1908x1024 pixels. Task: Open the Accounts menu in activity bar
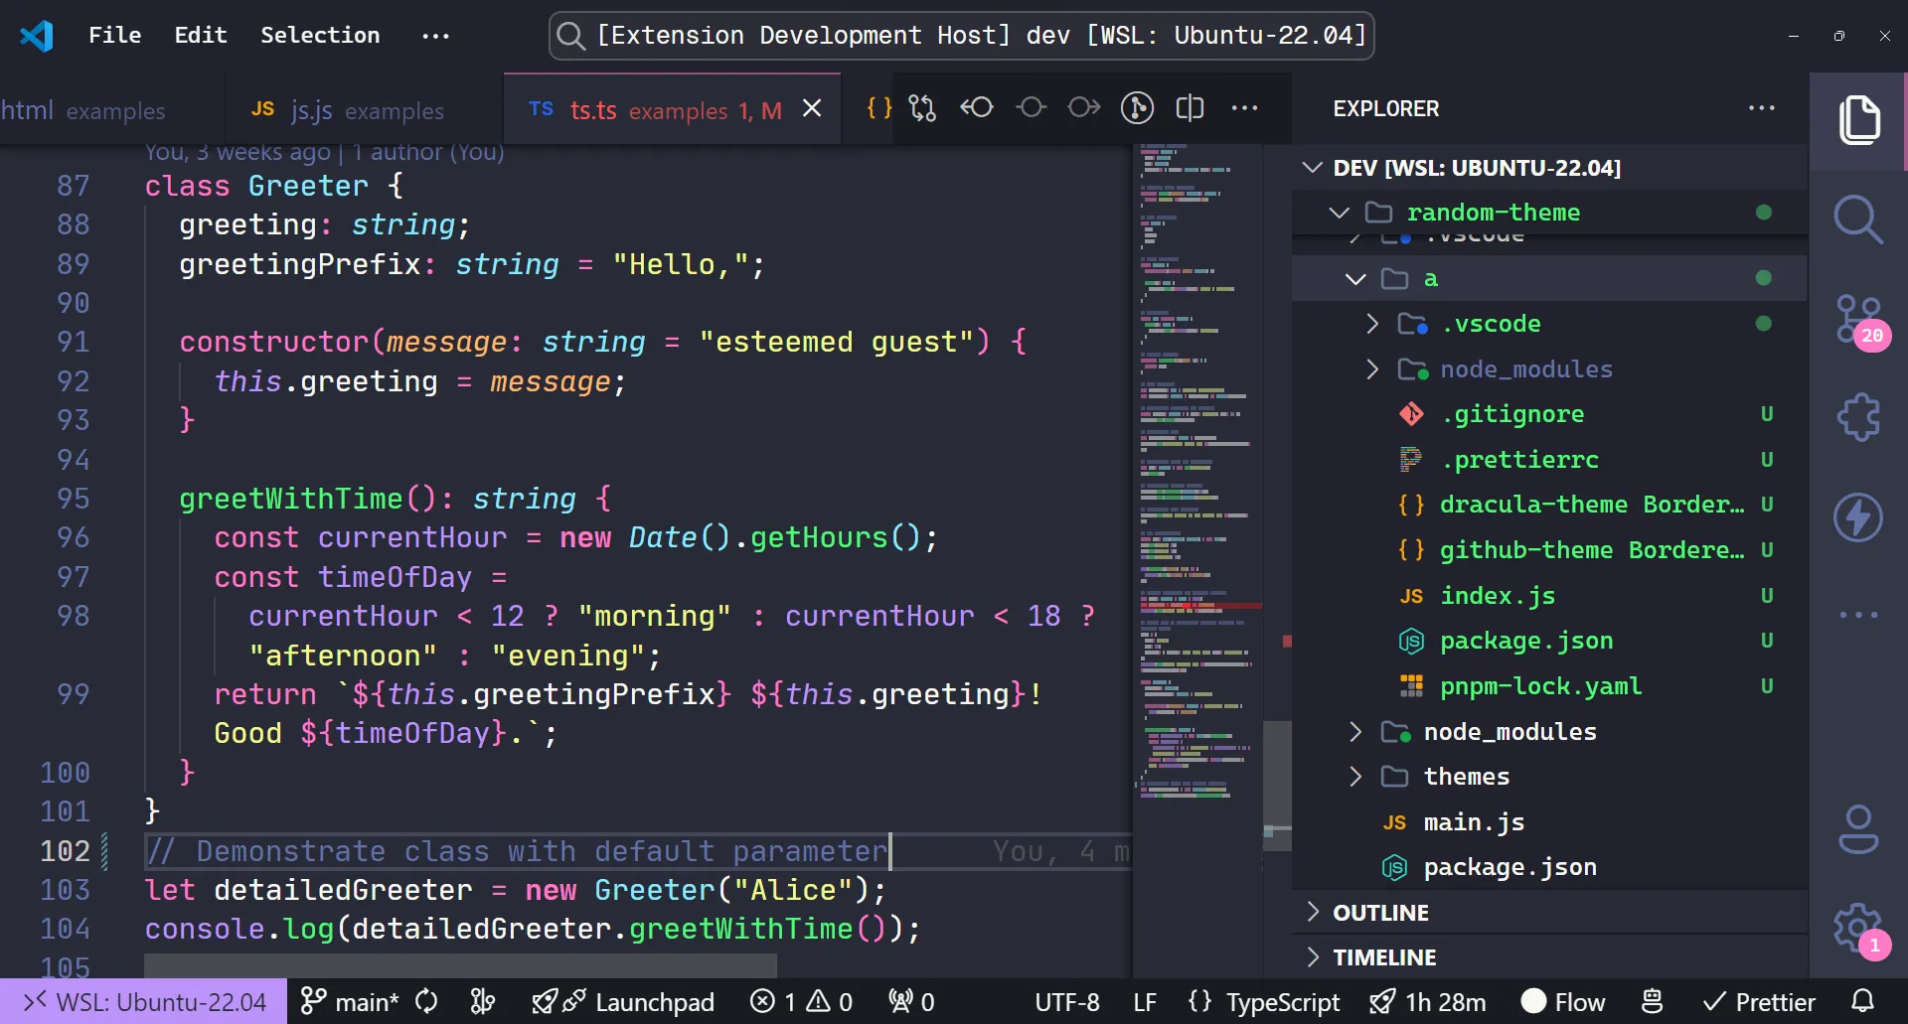point(1858,829)
